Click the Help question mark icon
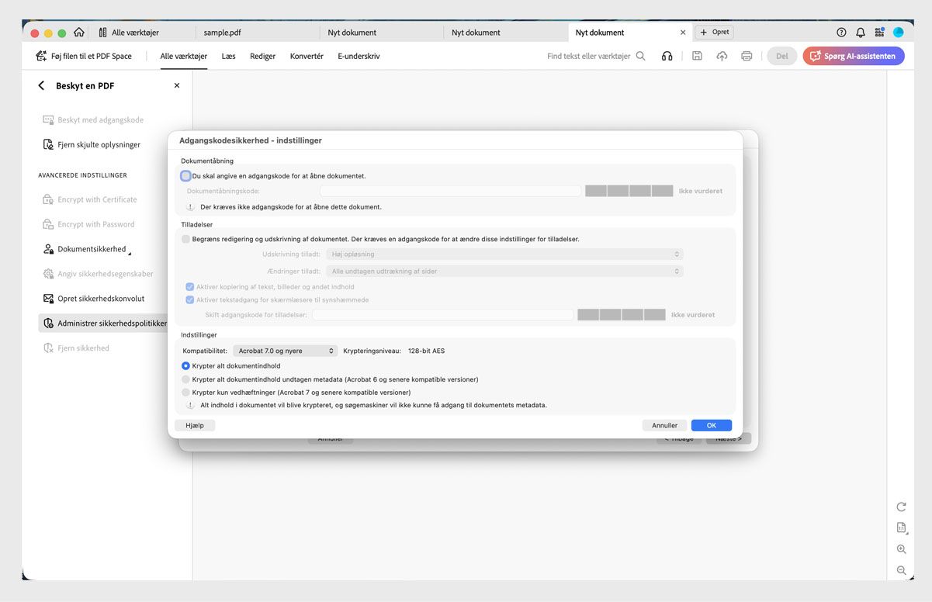The image size is (932, 602). coord(841,33)
